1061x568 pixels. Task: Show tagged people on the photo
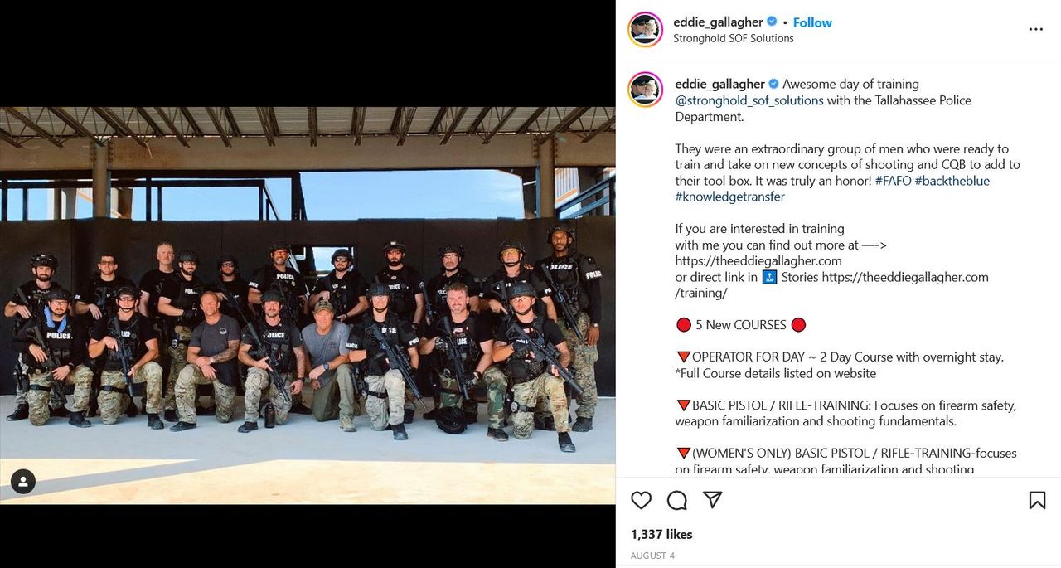tap(23, 481)
